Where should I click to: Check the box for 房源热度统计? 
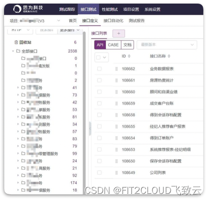click(x=99, y=80)
